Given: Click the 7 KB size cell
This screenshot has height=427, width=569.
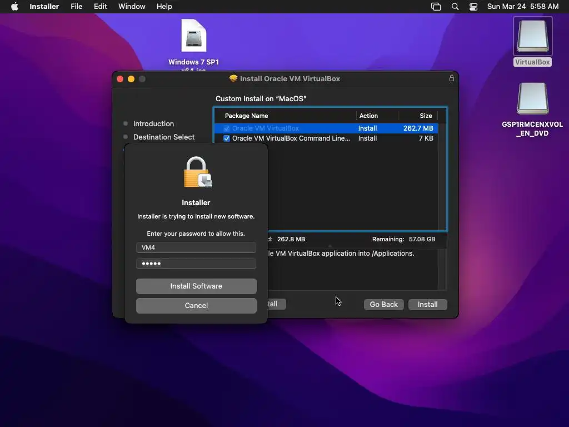Looking at the screenshot, I should (426, 138).
